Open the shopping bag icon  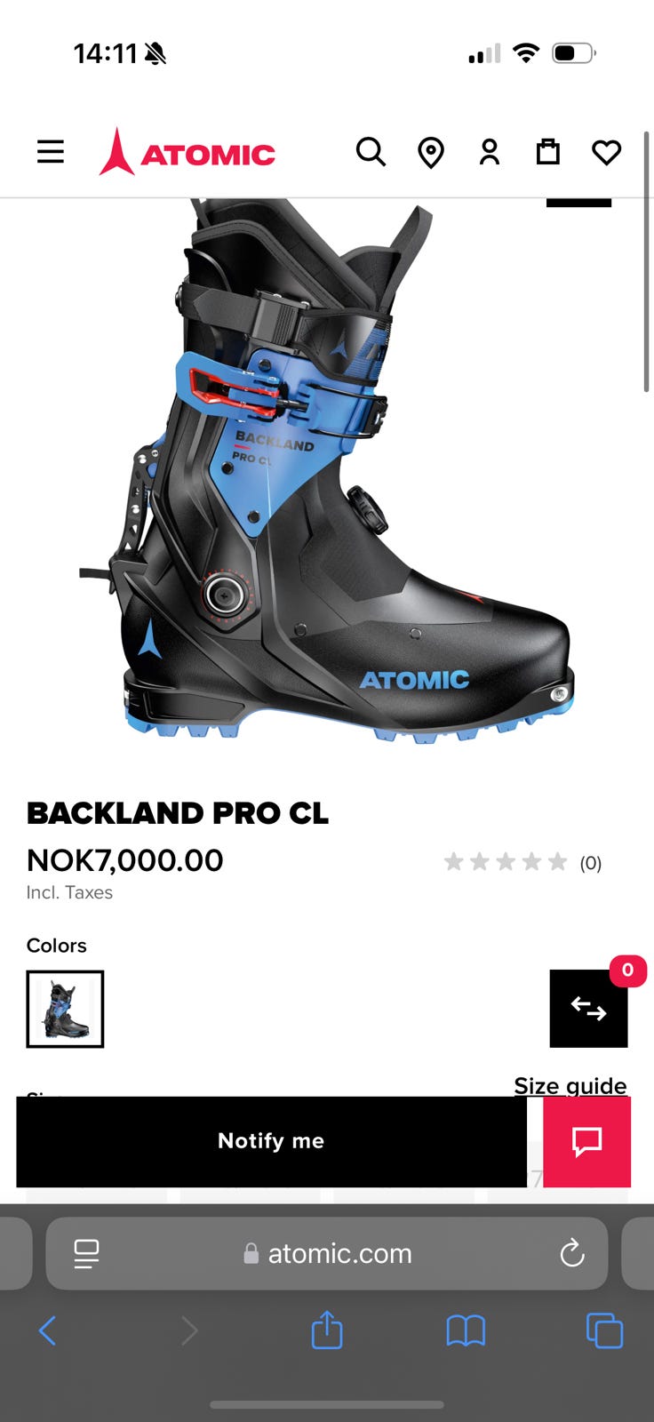coord(548,152)
